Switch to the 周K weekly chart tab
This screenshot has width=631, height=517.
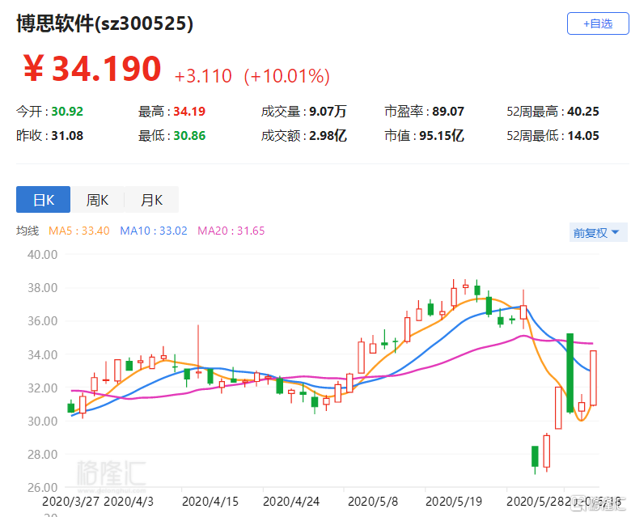[x=97, y=200]
